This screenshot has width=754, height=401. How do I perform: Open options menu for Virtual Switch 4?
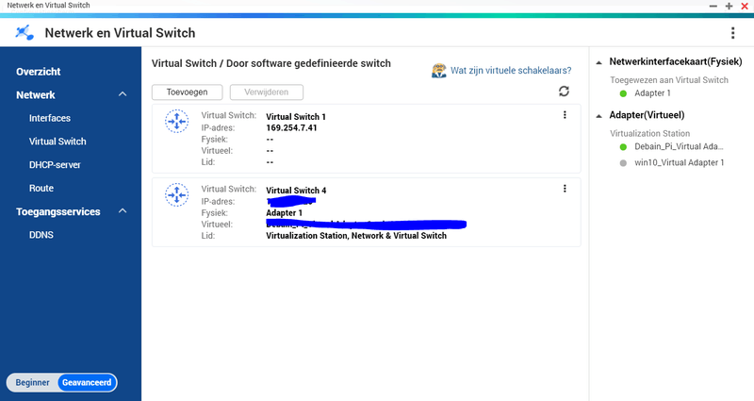(565, 189)
